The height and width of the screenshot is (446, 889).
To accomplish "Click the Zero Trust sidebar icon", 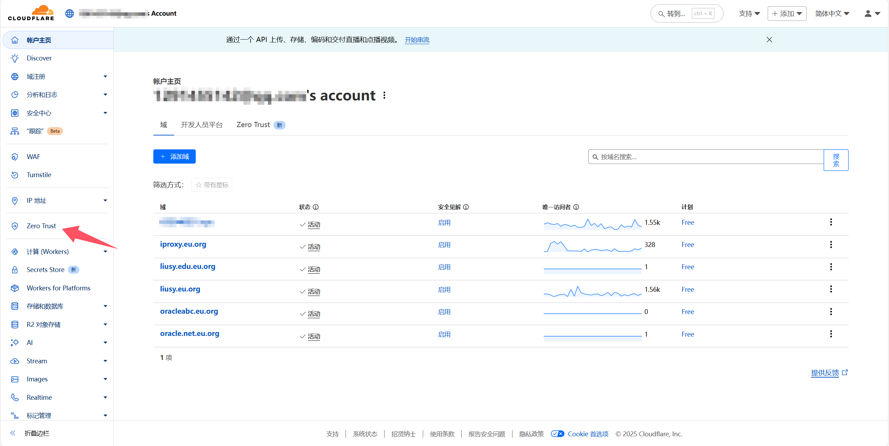I will click(15, 226).
